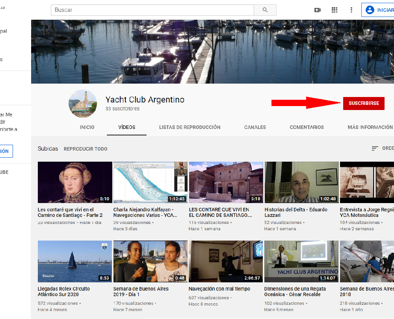
Task: Click the Yacht Club Argentino channel avatar
Action: point(83,103)
